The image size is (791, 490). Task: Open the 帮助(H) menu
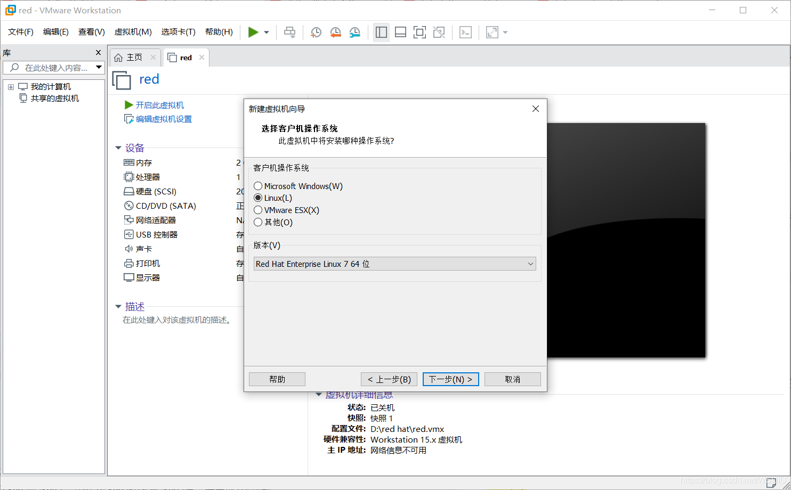point(219,32)
